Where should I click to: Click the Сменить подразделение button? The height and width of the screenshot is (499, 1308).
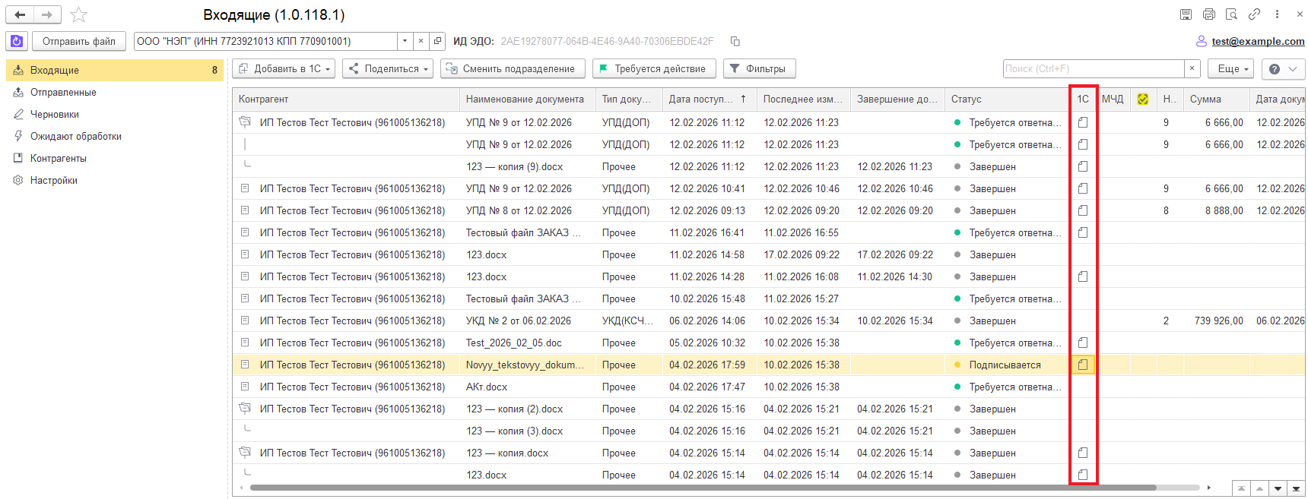513,68
